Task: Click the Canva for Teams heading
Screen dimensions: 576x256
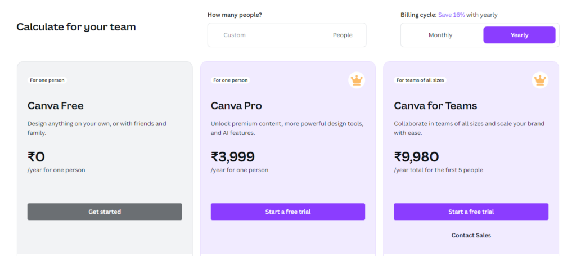Action: click(435, 106)
